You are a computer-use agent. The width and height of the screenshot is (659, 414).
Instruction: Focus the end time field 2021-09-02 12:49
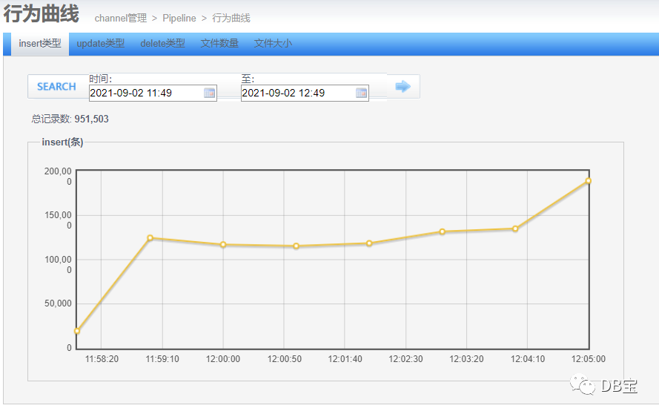pos(305,93)
